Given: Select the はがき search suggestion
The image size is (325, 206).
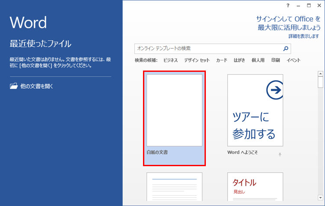Looking at the screenshot, I should [x=239, y=60].
